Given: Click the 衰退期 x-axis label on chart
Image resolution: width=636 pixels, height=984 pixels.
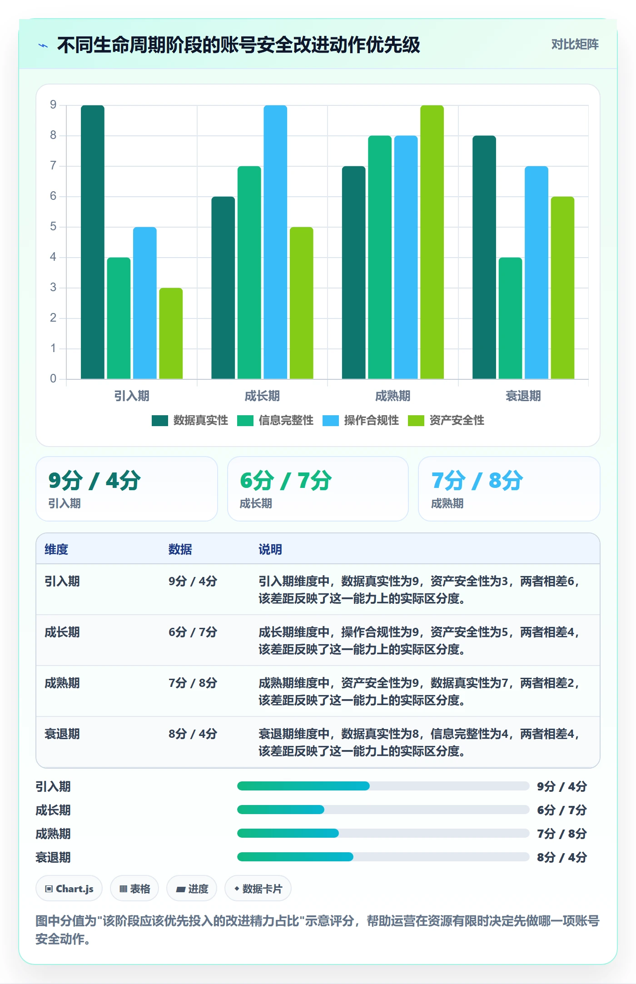Looking at the screenshot, I should click(x=523, y=396).
